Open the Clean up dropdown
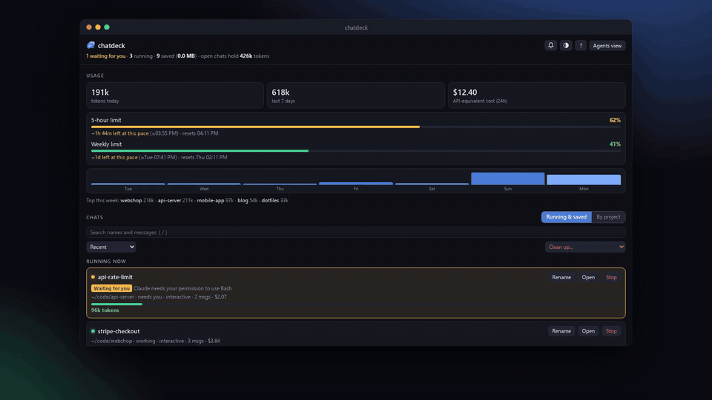 tap(585, 247)
